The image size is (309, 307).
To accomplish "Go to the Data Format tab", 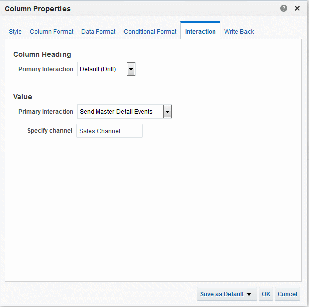I will pos(98,32).
